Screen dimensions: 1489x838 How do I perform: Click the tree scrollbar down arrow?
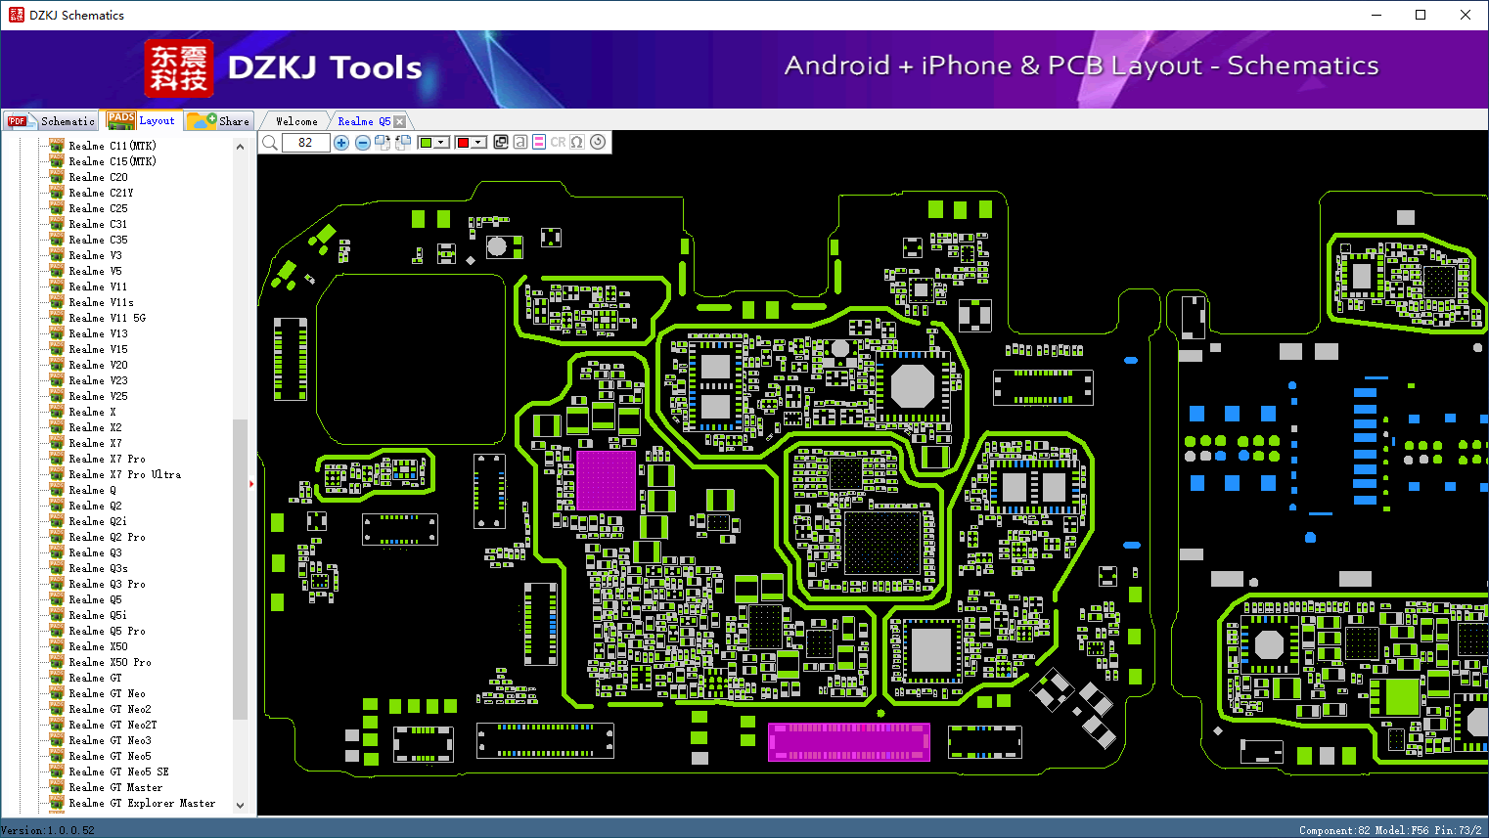tap(240, 805)
